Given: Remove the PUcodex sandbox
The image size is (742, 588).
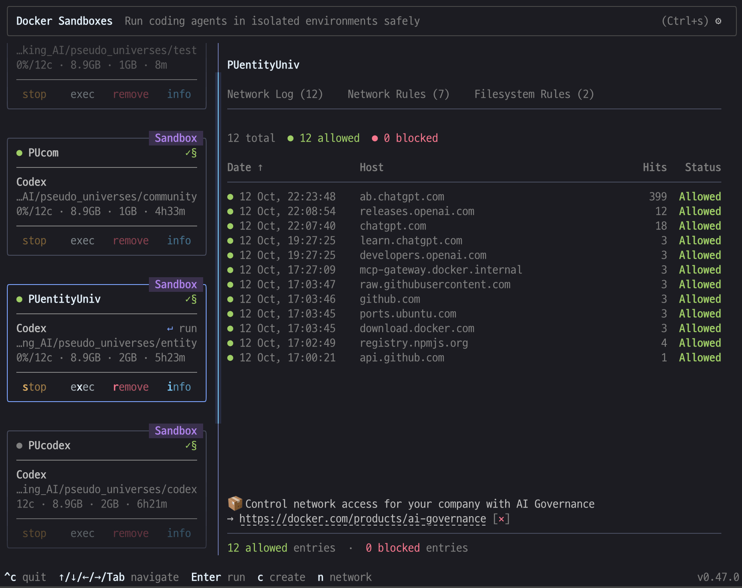Looking at the screenshot, I should coord(131,533).
